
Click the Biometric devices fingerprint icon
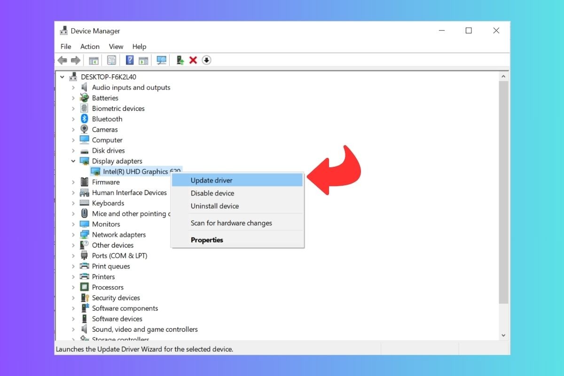click(x=85, y=109)
